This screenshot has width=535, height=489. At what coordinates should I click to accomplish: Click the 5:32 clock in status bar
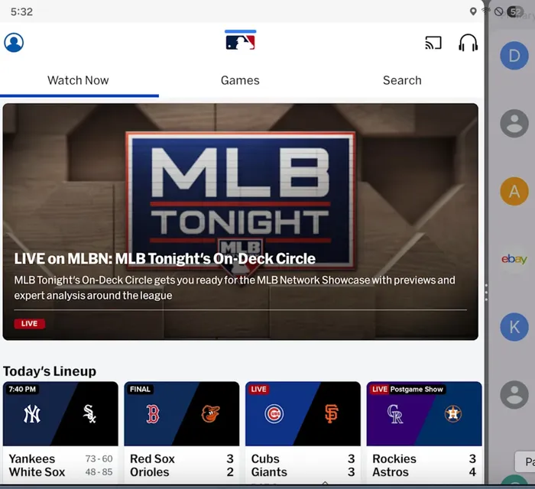pyautogui.click(x=21, y=12)
